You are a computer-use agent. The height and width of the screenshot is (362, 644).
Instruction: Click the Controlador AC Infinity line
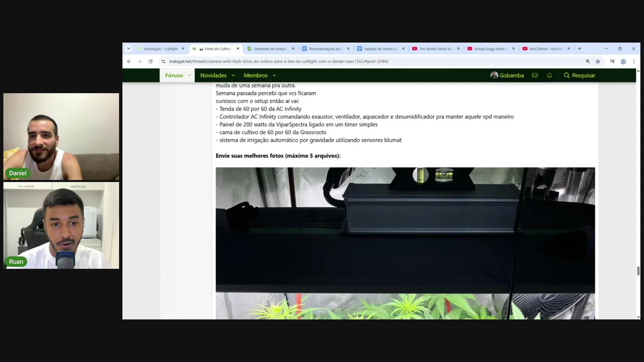coord(365,117)
